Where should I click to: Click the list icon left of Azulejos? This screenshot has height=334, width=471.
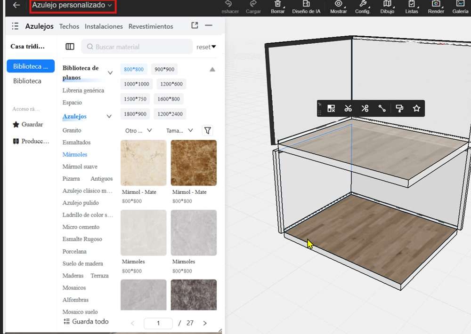[15, 26]
